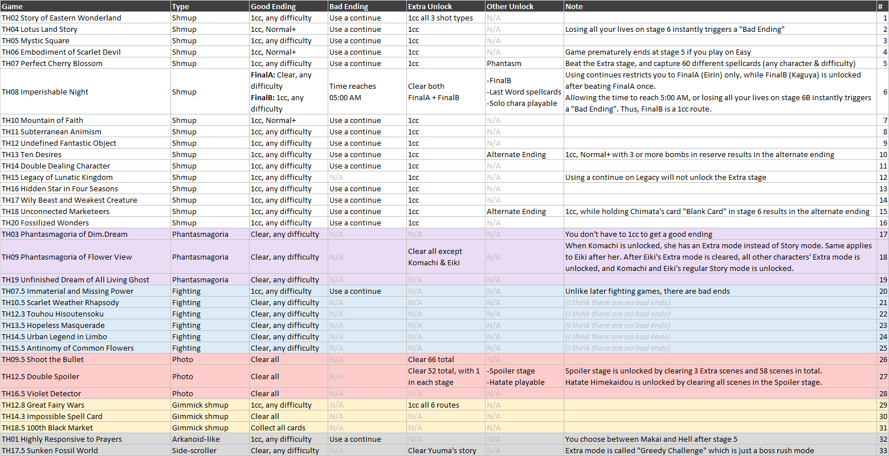Select cell "TH17.5 Sunken Fossil World"

pyautogui.click(x=85, y=450)
